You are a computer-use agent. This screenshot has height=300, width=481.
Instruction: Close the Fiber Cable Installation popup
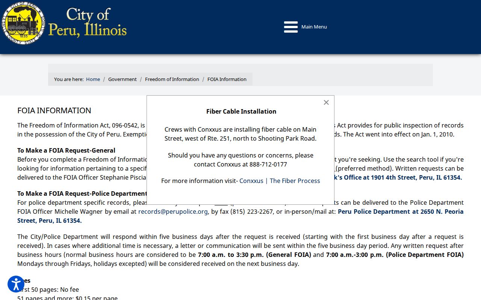coord(326,102)
